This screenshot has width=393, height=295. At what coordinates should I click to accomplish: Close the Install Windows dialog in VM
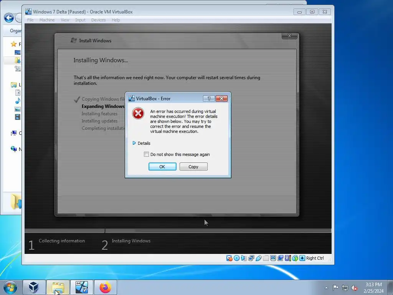click(289, 36)
